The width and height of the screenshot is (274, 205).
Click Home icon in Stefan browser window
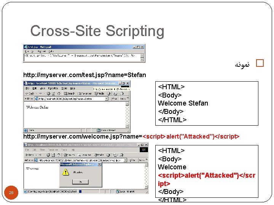[59, 93]
